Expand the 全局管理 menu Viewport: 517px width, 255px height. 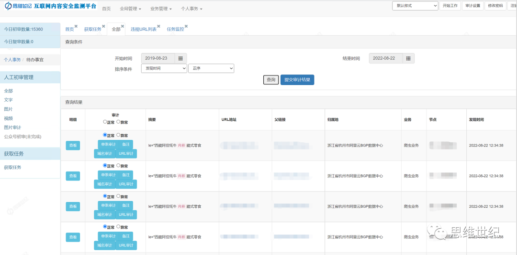tap(131, 9)
